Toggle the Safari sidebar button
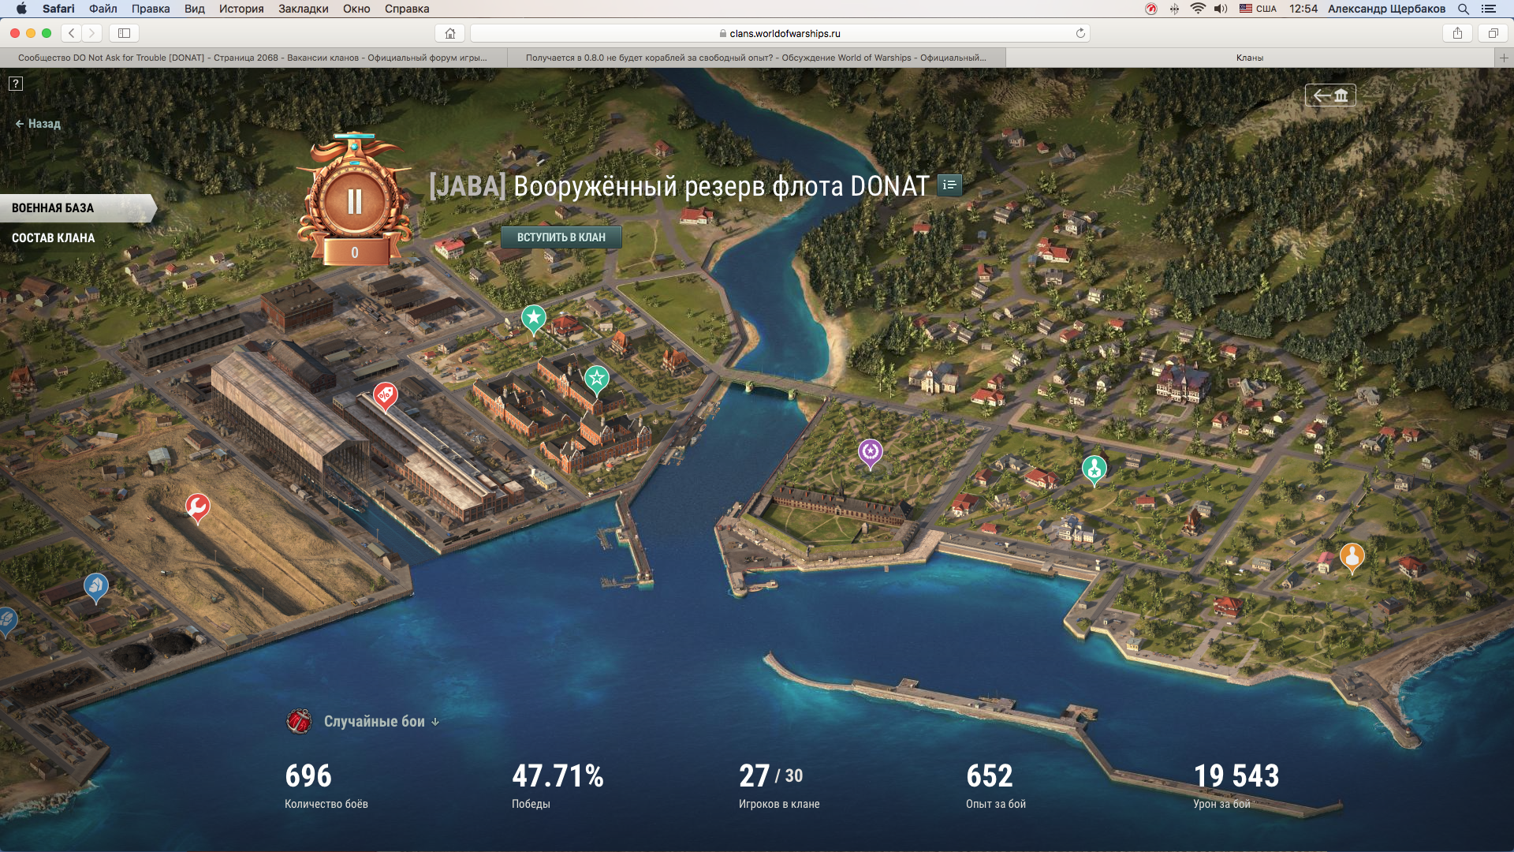The image size is (1514, 852). click(x=124, y=33)
